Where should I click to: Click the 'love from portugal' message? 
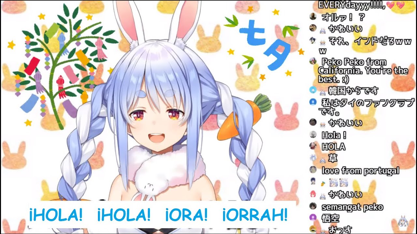360,171
